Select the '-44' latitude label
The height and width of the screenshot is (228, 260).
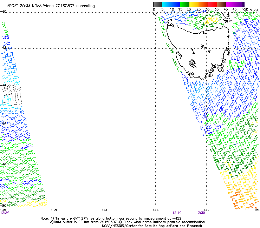coord(3,85)
